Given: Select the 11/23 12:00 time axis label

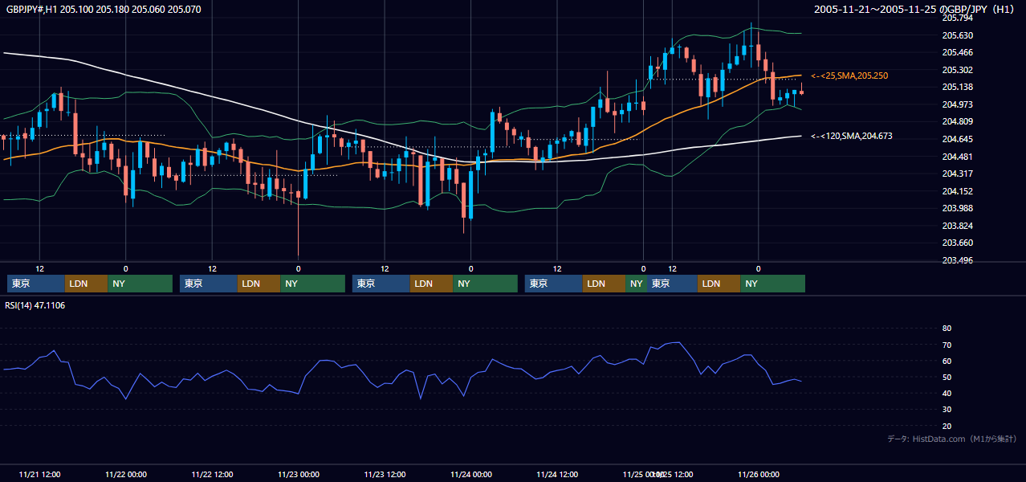Looking at the screenshot, I should point(385,475).
